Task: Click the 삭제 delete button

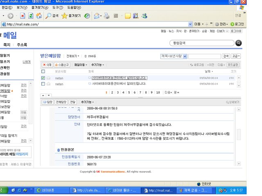Action: [x=47, y=65]
